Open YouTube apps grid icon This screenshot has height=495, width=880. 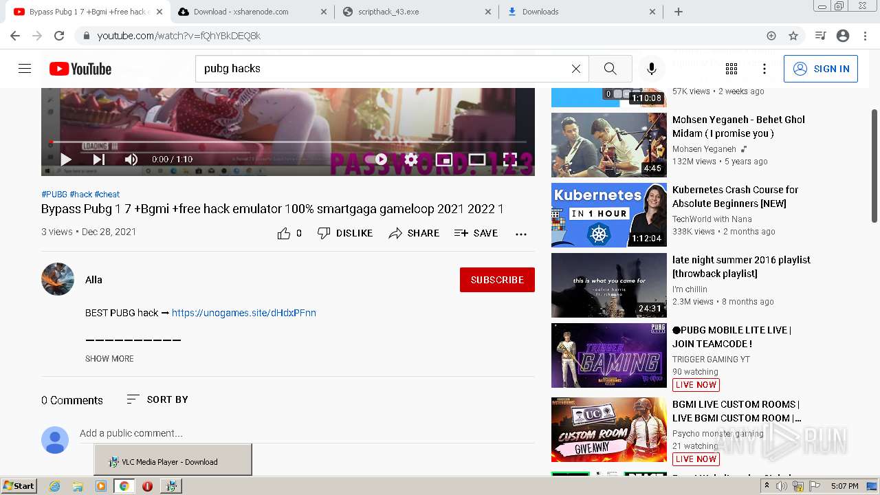point(731,69)
